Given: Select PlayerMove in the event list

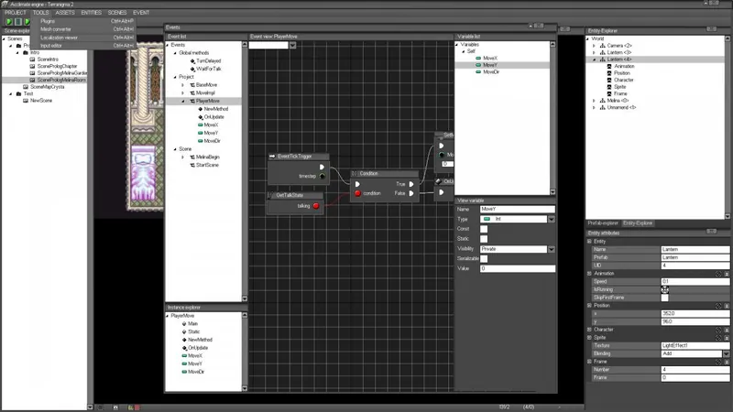Looking at the screenshot, I should (208, 101).
